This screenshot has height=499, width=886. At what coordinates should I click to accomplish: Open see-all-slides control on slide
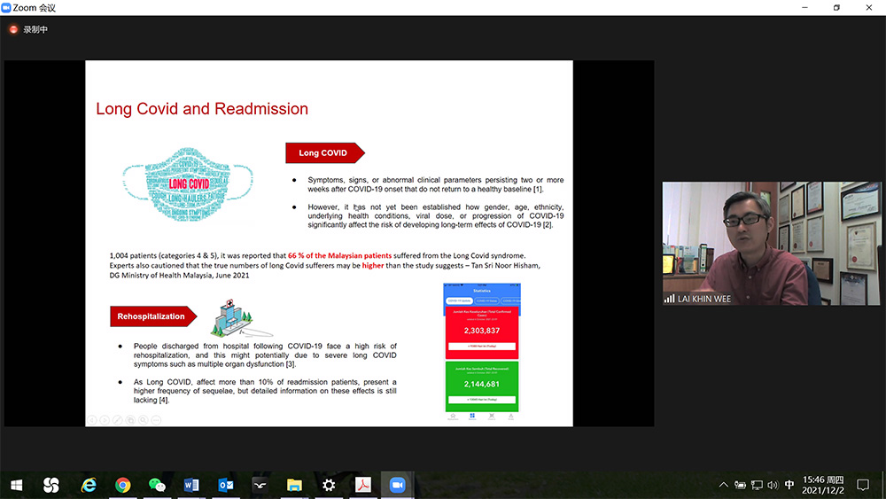(x=130, y=420)
